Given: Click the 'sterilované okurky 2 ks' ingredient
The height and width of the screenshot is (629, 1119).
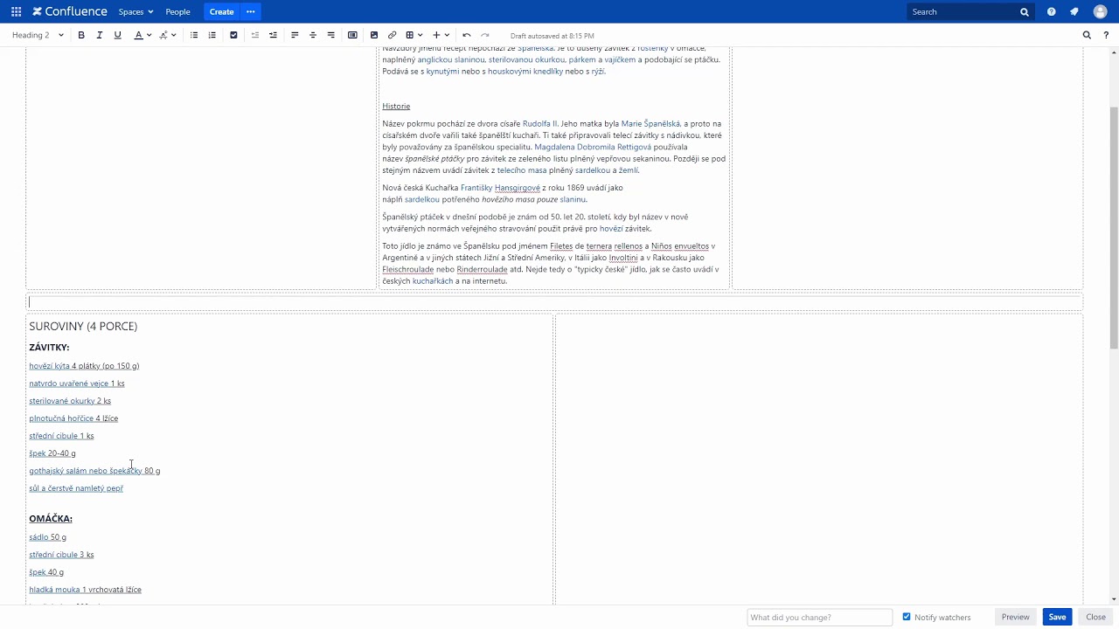Looking at the screenshot, I should (x=70, y=401).
